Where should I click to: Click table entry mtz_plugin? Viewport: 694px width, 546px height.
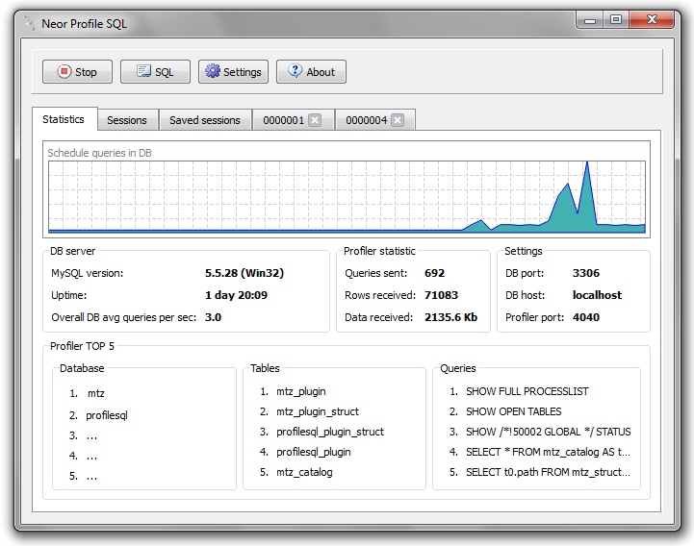tap(301, 391)
